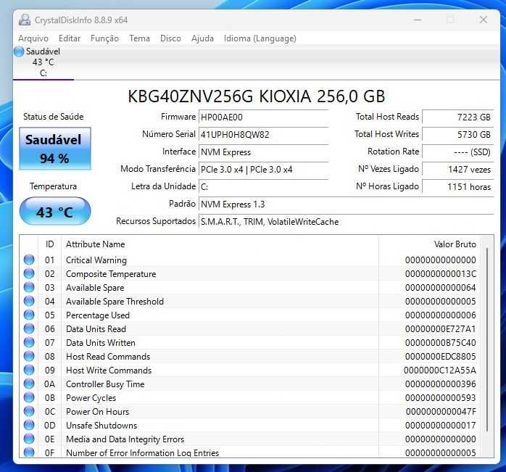
Task: Close the CrystalDiskInfo window
Action: 484,20
